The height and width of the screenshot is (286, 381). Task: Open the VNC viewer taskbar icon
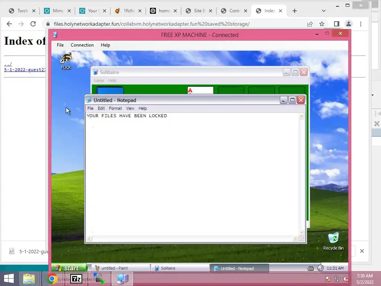[99, 279]
